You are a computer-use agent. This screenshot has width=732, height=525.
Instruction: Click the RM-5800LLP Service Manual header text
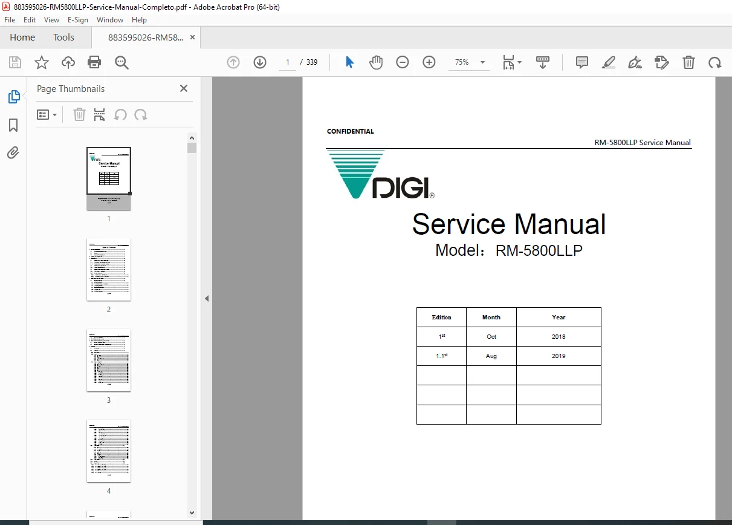(643, 143)
